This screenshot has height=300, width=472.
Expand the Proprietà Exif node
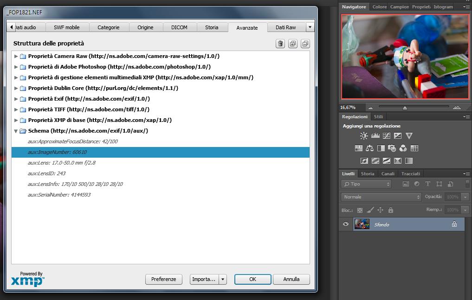[16, 99]
